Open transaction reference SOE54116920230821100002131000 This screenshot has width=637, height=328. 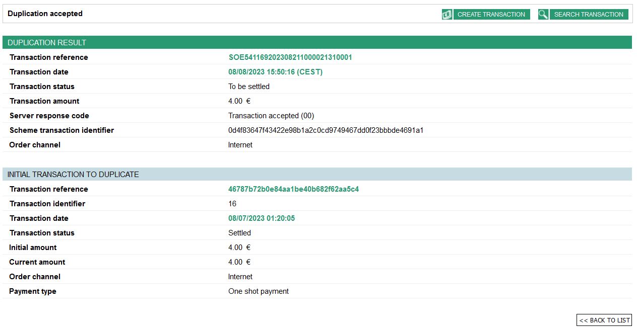[290, 57]
